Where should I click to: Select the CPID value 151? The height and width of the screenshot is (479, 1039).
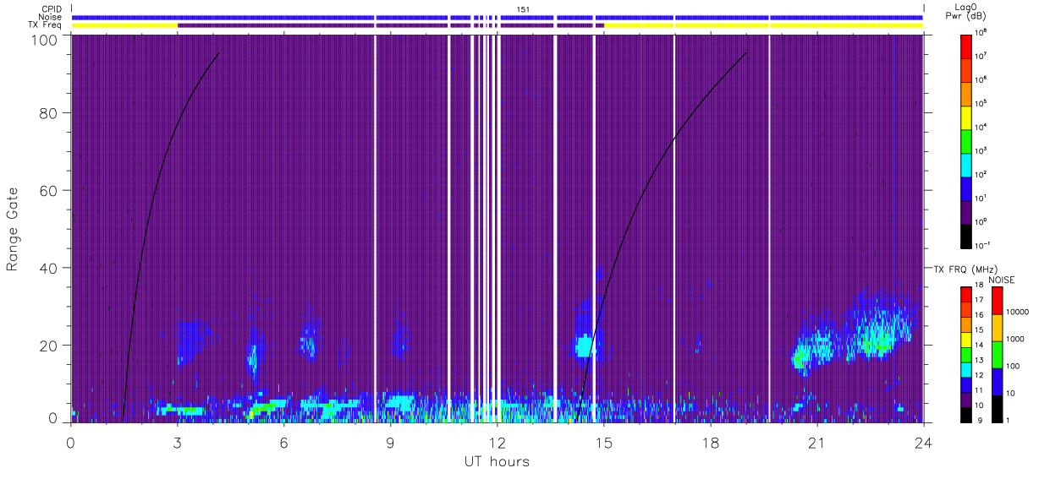click(x=523, y=8)
